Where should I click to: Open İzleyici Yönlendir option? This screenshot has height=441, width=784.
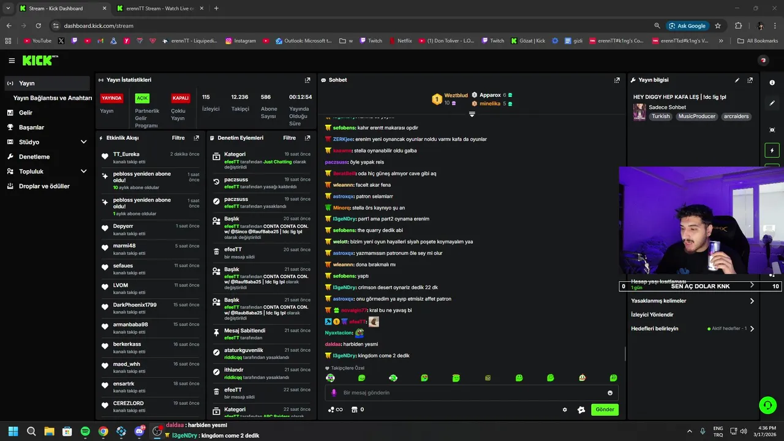click(x=652, y=315)
